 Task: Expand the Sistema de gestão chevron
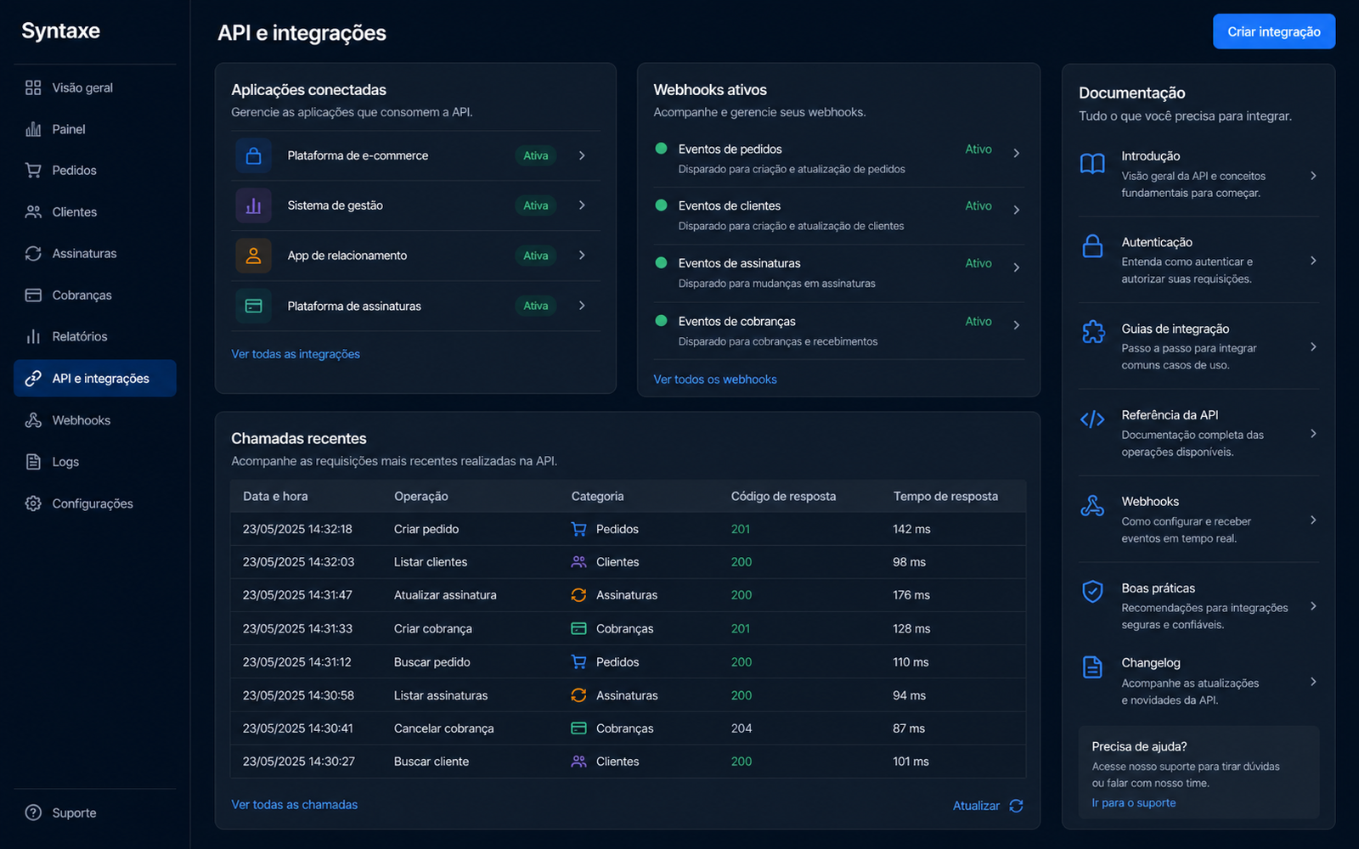click(x=582, y=205)
